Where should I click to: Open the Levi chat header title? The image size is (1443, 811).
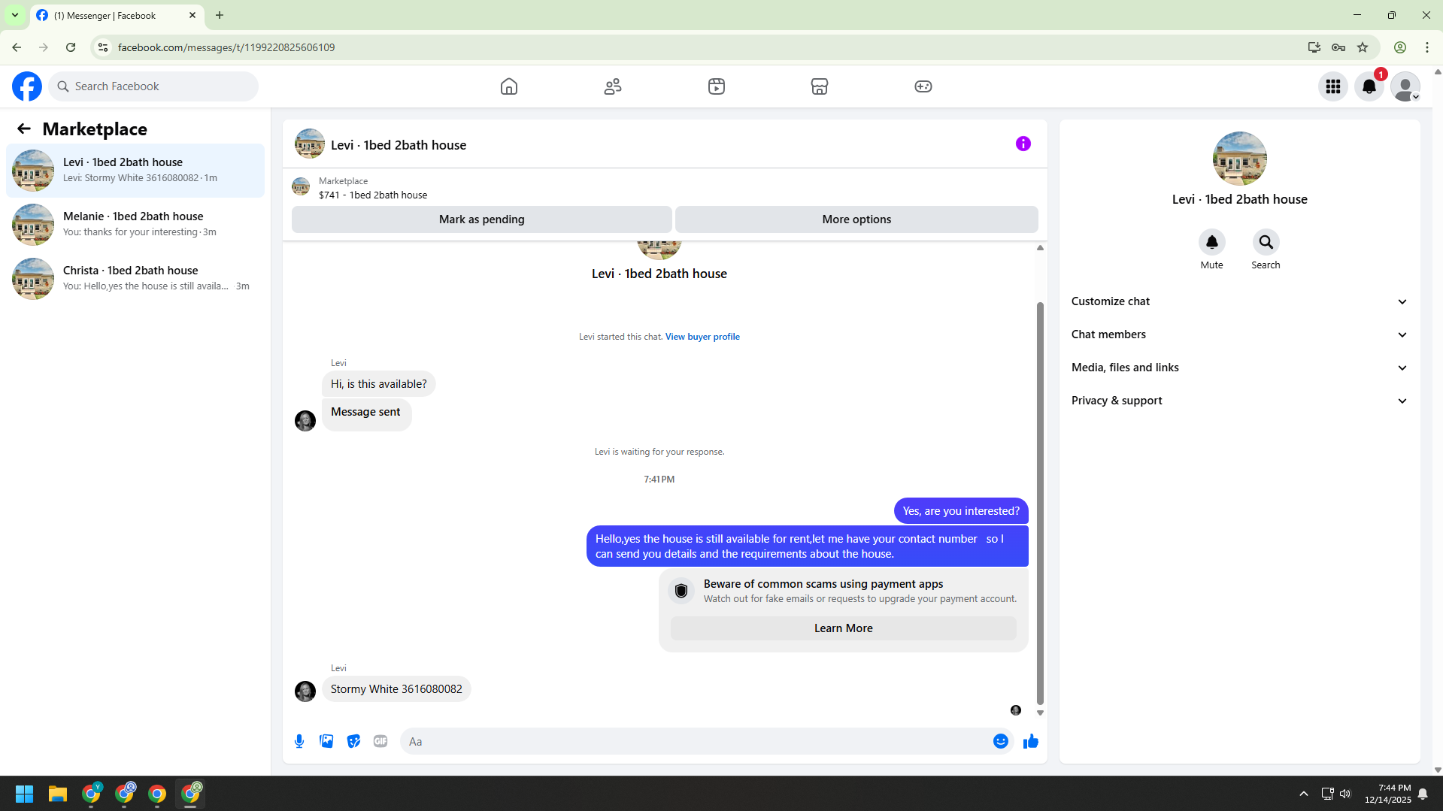pos(399,145)
